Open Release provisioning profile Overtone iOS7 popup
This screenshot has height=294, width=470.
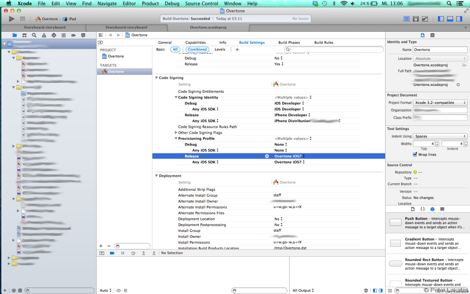coord(290,156)
